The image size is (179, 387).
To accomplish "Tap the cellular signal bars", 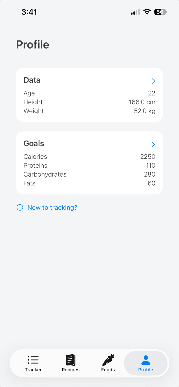I will [135, 12].
